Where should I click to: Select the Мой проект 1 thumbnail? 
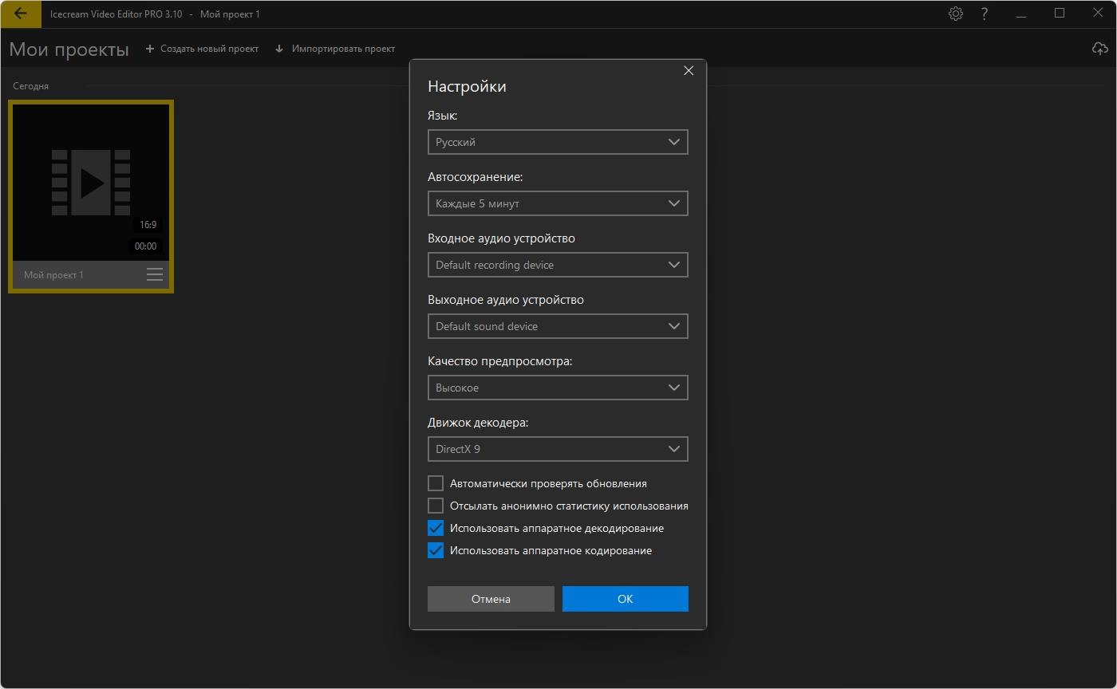coord(91,183)
